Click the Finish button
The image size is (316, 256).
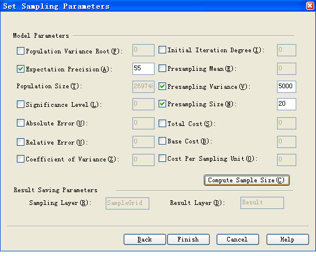[x=188, y=239]
